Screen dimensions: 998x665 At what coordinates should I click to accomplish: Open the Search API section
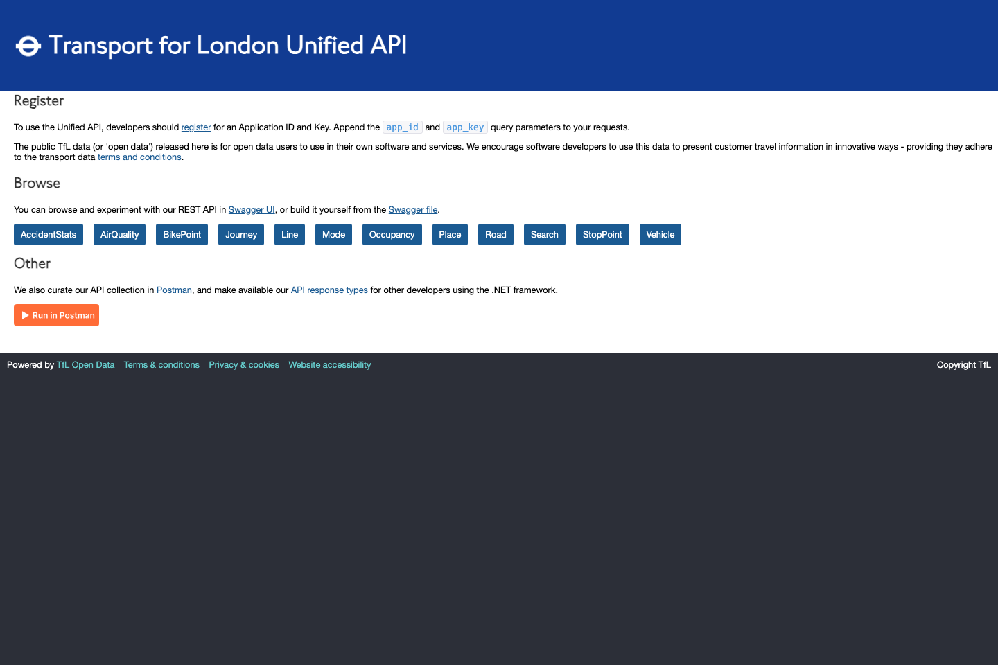544,234
